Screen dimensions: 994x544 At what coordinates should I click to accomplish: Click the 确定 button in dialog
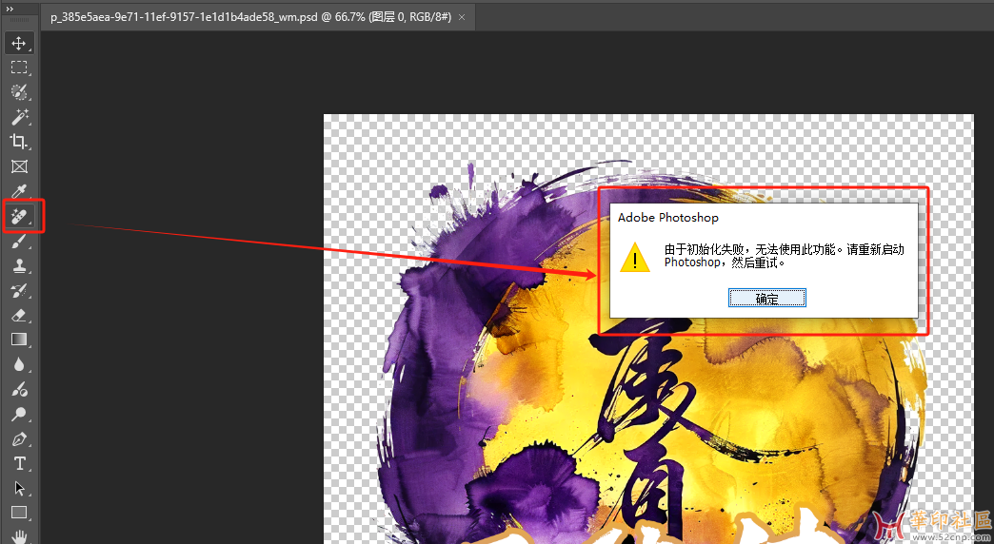point(767,299)
